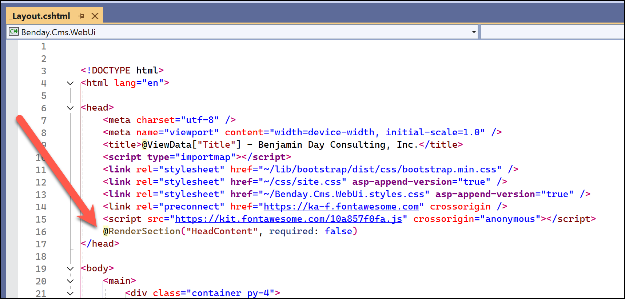Image resolution: width=625 pixels, height=299 pixels.
Task: Click the C# project icon beside Benday.Cms.WebUi
Action: pos(14,32)
